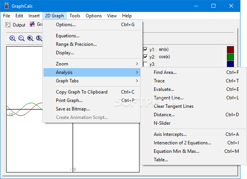Choose Options... Ctrl+G in the 2D Graph menu
Screen dimensions: 247x179
click(92, 25)
